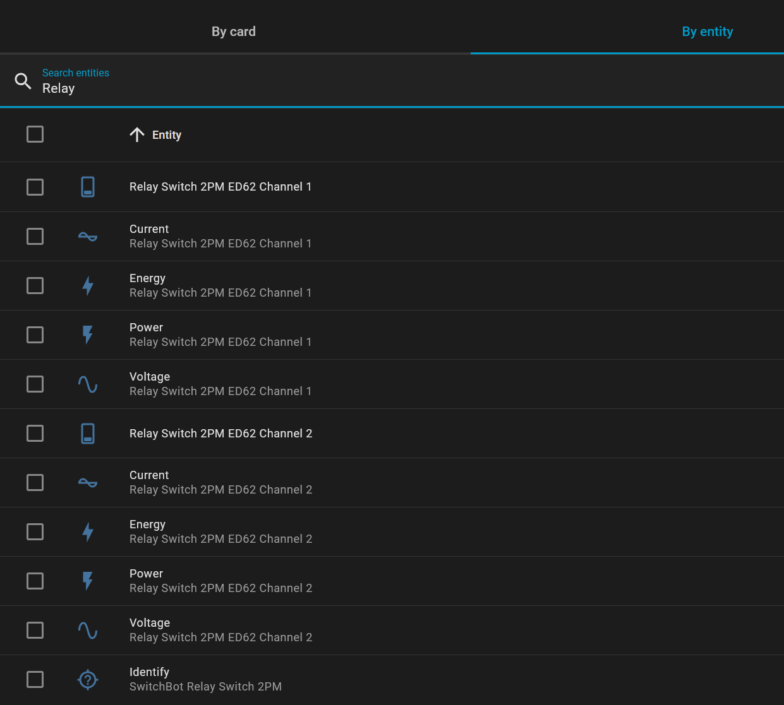Click the Current icon for Channel 2

(88, 483)
